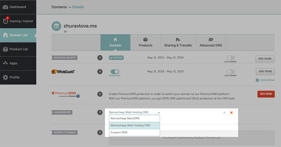Enable auto-renew for WhoisGuard row
This screenshot has height=147, width=281.
[x=230, y=72]
